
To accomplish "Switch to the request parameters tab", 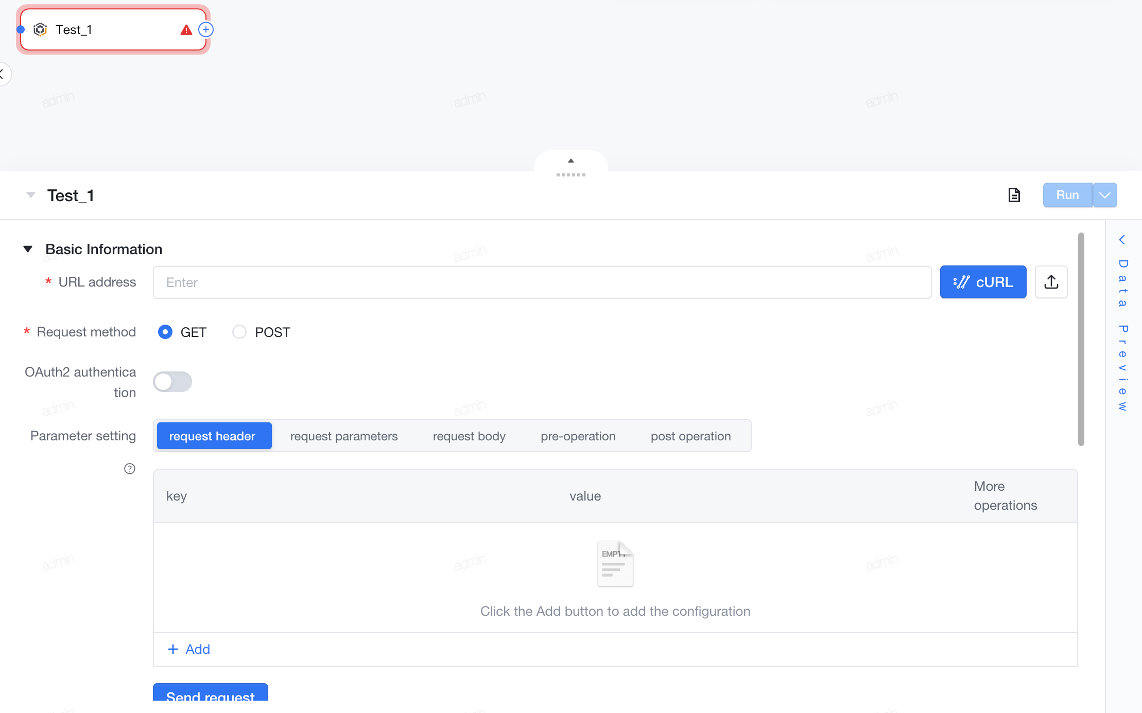I will coord(344,436).
